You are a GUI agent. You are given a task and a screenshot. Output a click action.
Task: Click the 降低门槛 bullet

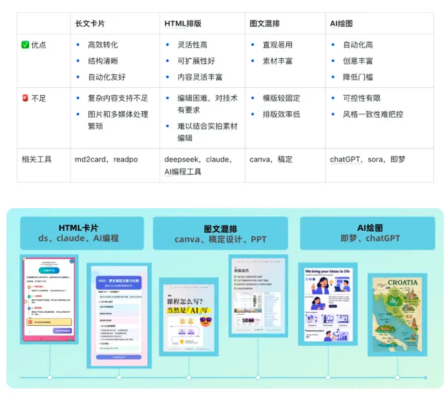point(358,77)
